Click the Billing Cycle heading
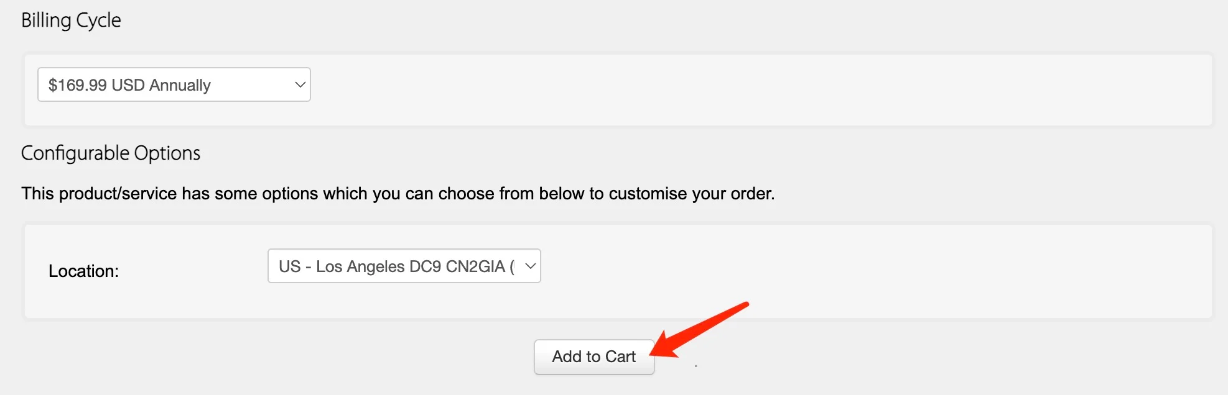 tap(71, 20)
